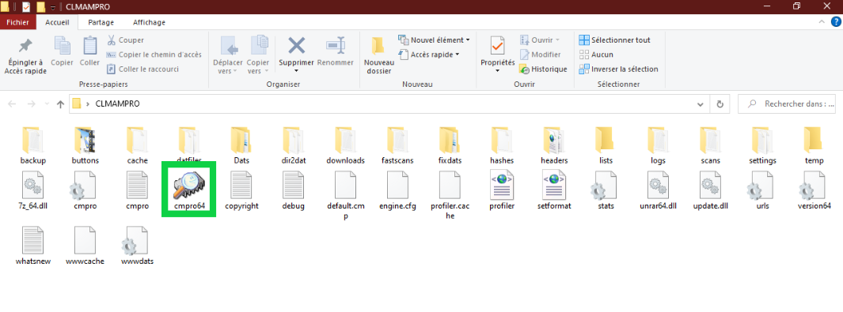This screenshot has width=843, height=312.
Task: Click Sélectionner tout
Action: coord(614,40)
